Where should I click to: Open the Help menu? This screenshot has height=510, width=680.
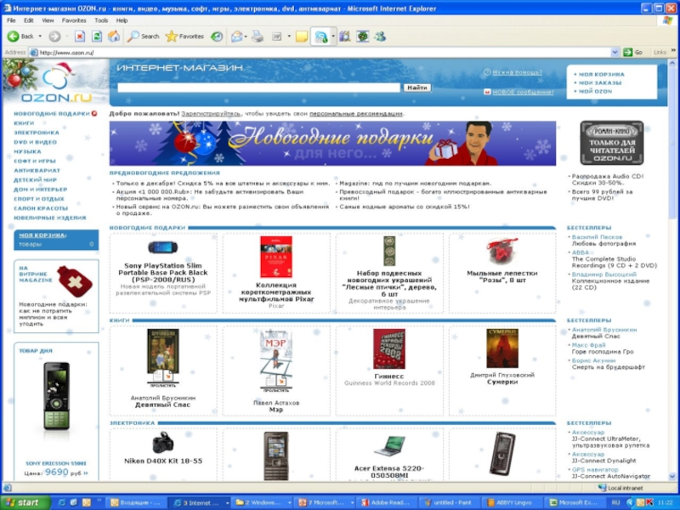coord(122,20)
